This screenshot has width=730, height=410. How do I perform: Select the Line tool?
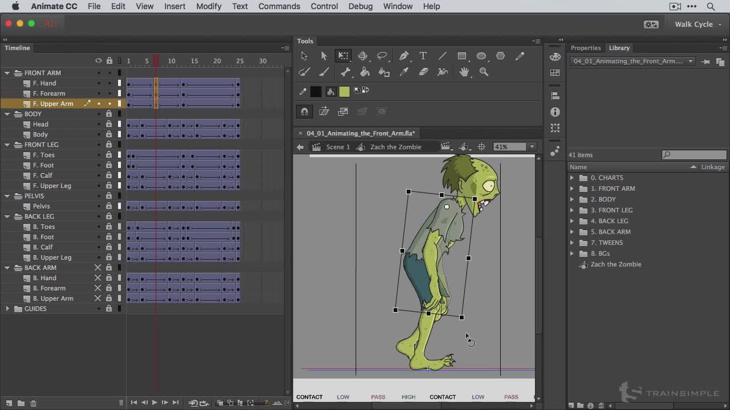(443, 56)
